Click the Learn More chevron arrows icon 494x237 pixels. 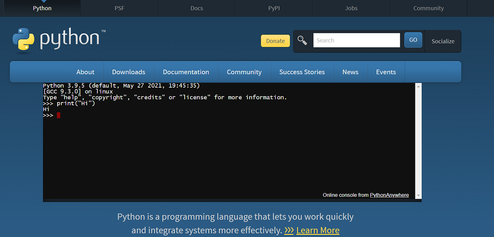tap(289, 230)
